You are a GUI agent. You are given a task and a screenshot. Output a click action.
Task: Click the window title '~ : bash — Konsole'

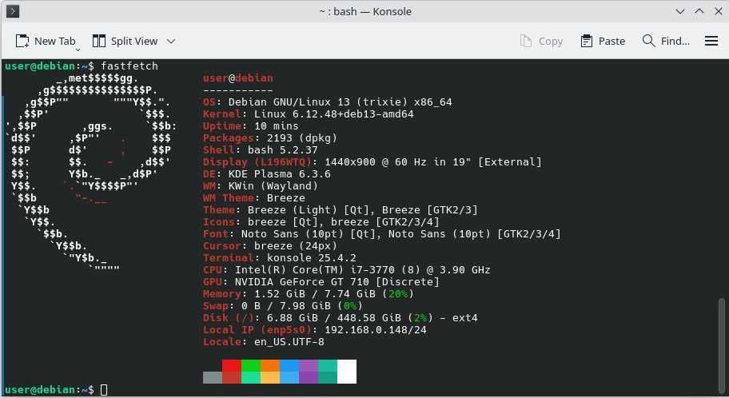click(365, 11)
